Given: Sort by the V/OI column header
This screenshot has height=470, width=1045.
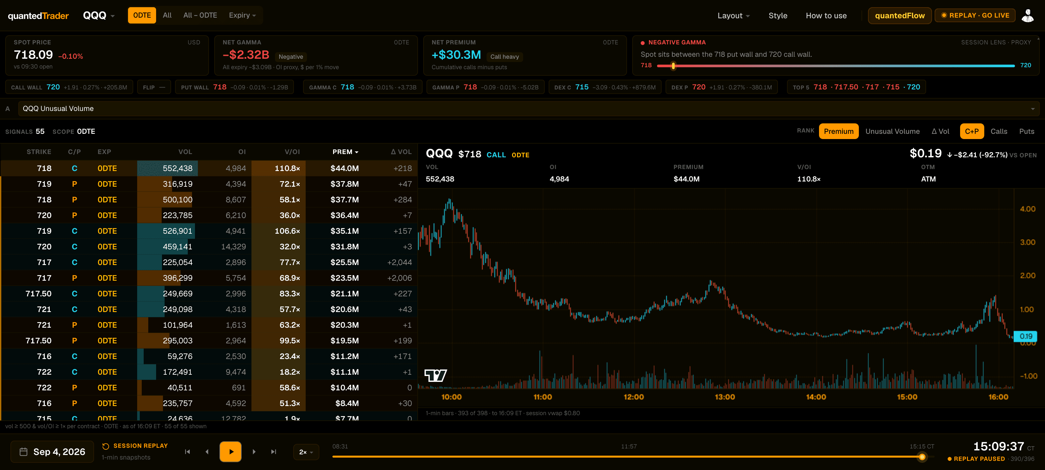Looking at the screenshot, I should 292,152.
